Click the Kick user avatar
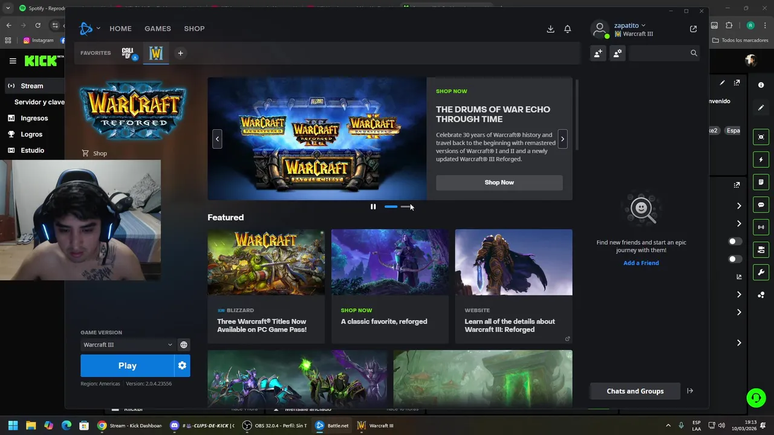 point(751,60)
